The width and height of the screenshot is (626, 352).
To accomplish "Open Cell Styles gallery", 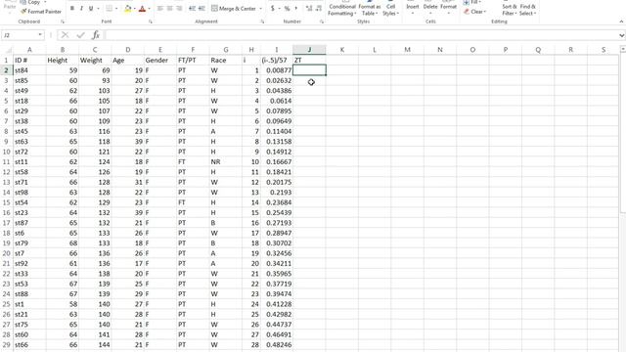I will click(390, 8).
